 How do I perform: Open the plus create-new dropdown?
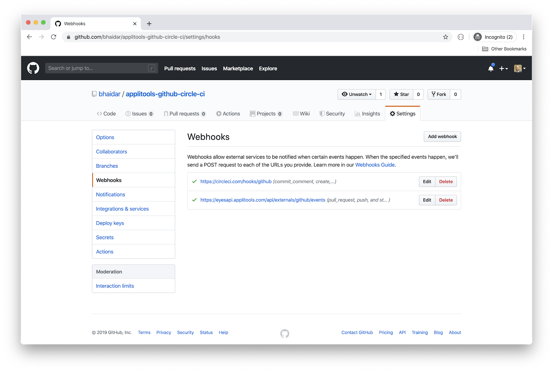pos(503,68)
